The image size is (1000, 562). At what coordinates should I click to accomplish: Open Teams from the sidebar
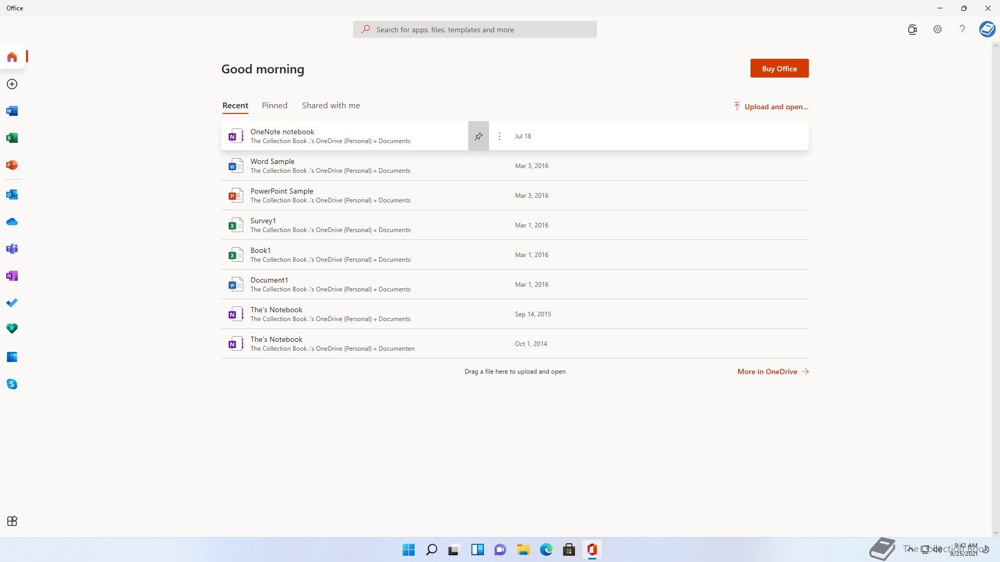click(x=12, y=249)
